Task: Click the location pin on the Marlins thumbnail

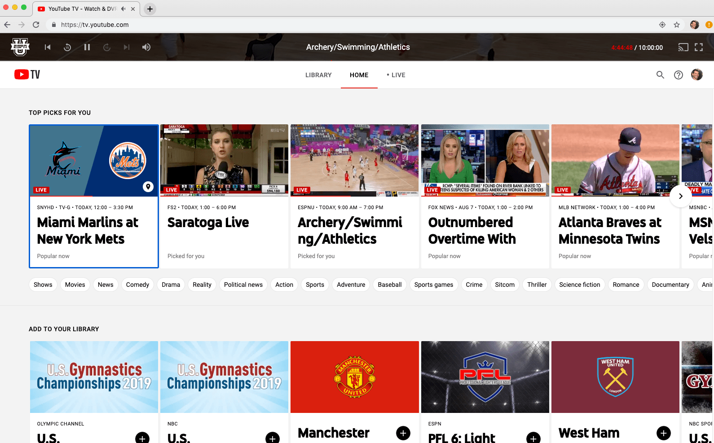Action: (148, 187)
